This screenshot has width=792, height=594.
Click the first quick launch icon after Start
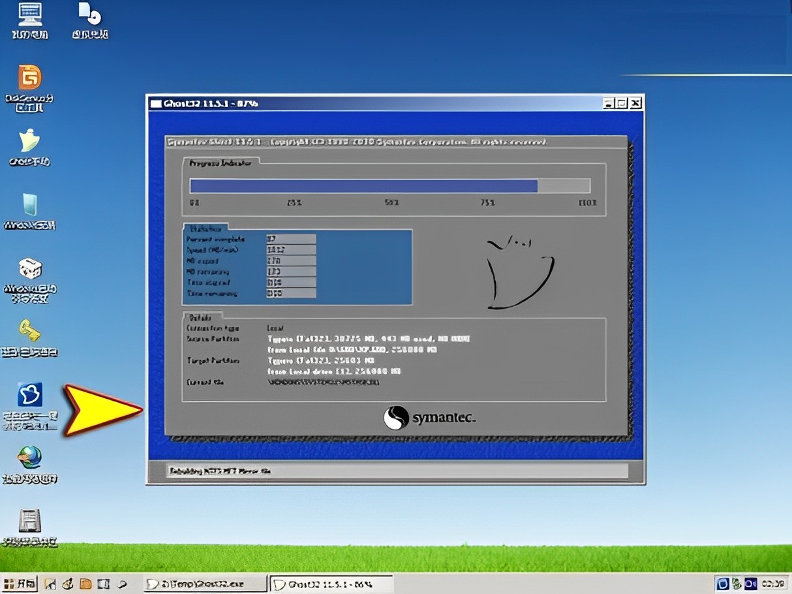click(x=51, y=584)
